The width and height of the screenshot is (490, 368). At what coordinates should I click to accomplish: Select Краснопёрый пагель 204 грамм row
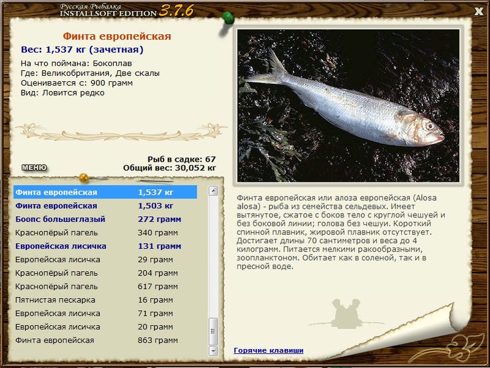[x=105, y=272]
